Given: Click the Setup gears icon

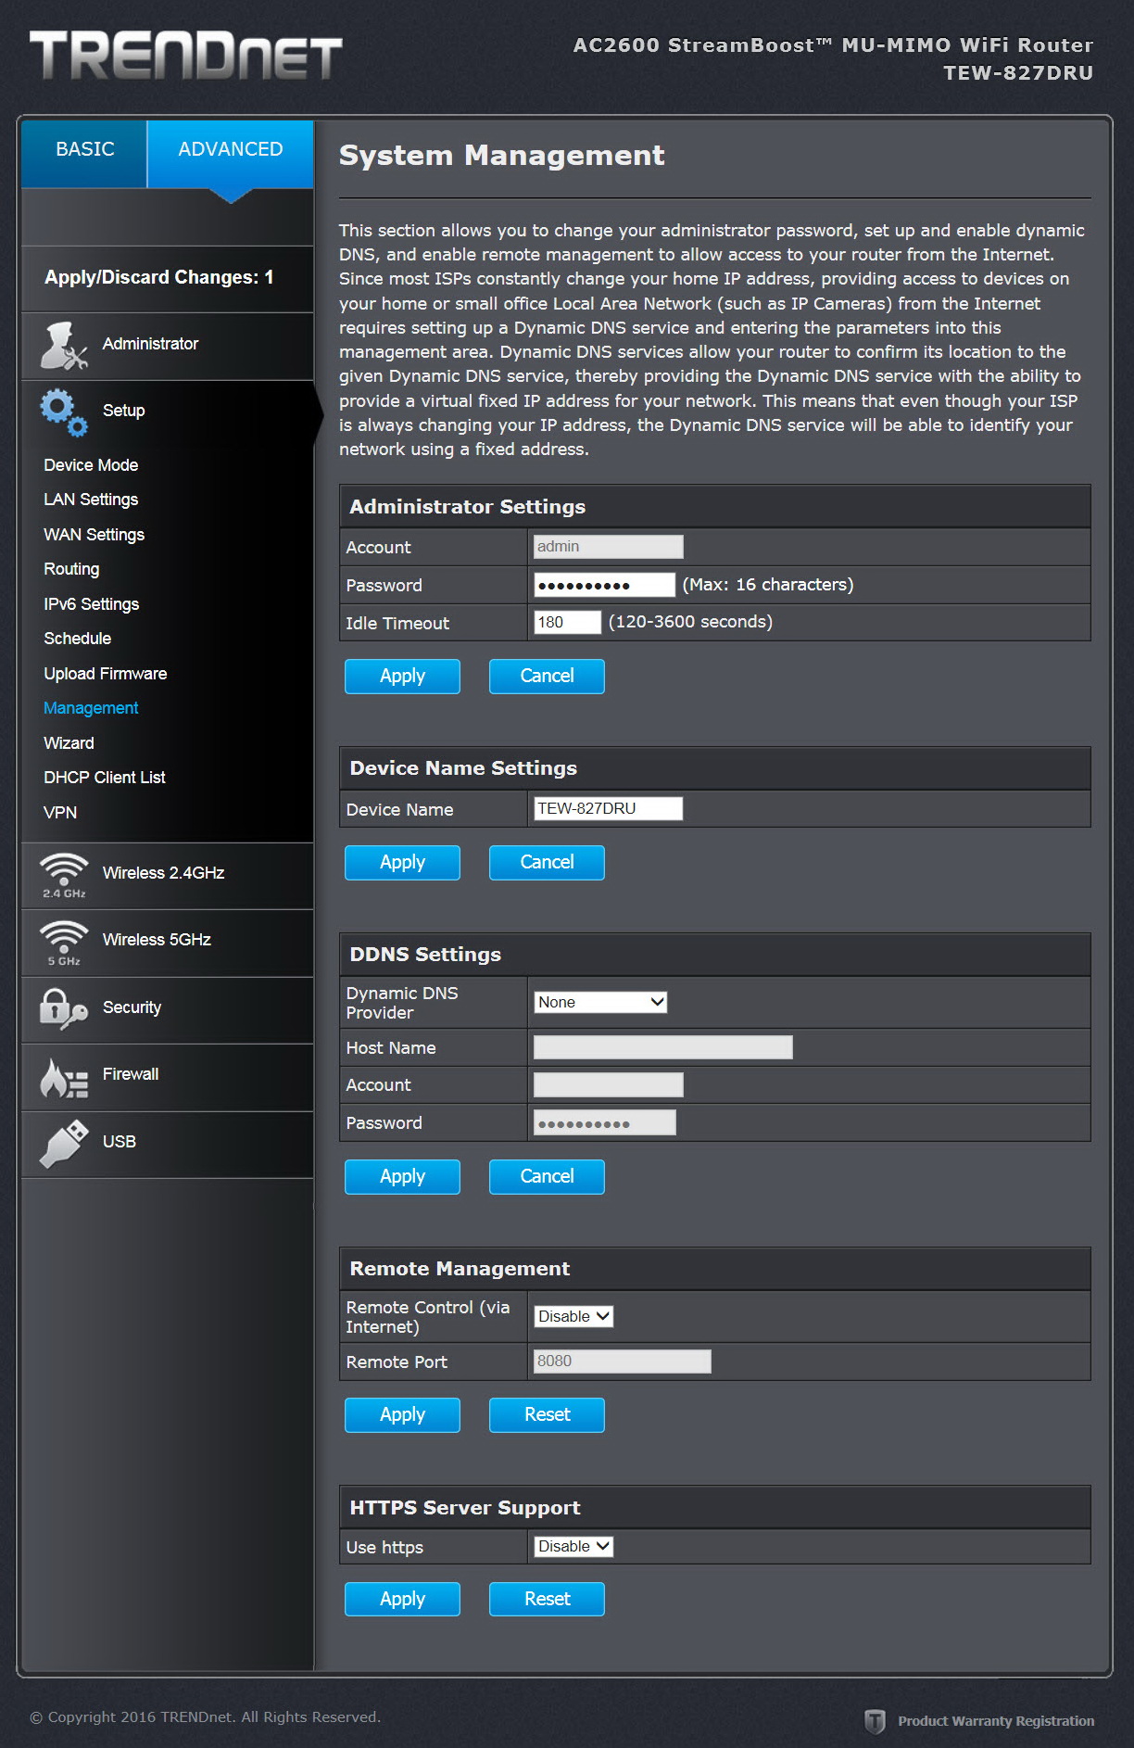Looking at the screenshot, I should click(x=64, y=412).
